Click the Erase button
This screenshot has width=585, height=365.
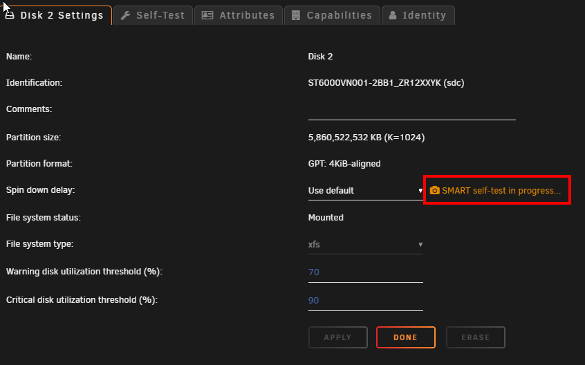476,337
